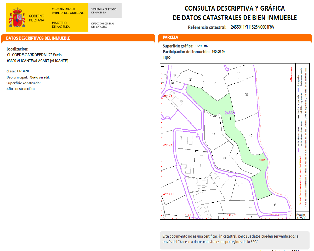Click the north arrow symbol on the map
The image size is (314, 251).
(292, 74)
